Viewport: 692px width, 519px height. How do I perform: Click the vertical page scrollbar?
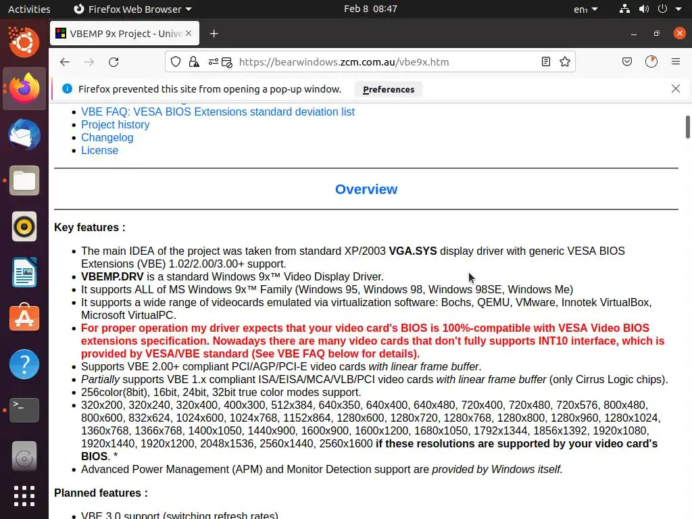coord(687,127)
